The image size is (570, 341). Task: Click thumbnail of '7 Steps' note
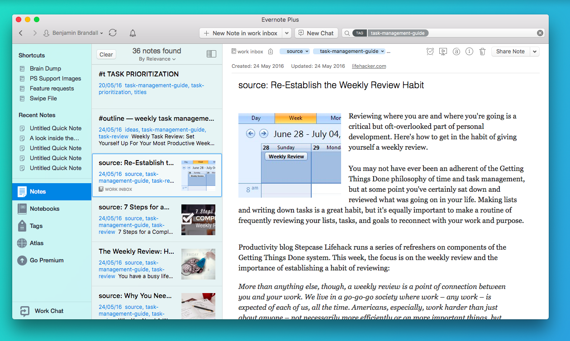tap(198, 220)
